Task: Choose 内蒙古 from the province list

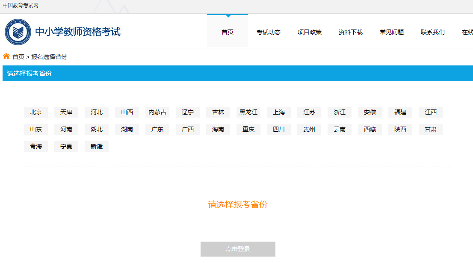Action: pos(157,112)
